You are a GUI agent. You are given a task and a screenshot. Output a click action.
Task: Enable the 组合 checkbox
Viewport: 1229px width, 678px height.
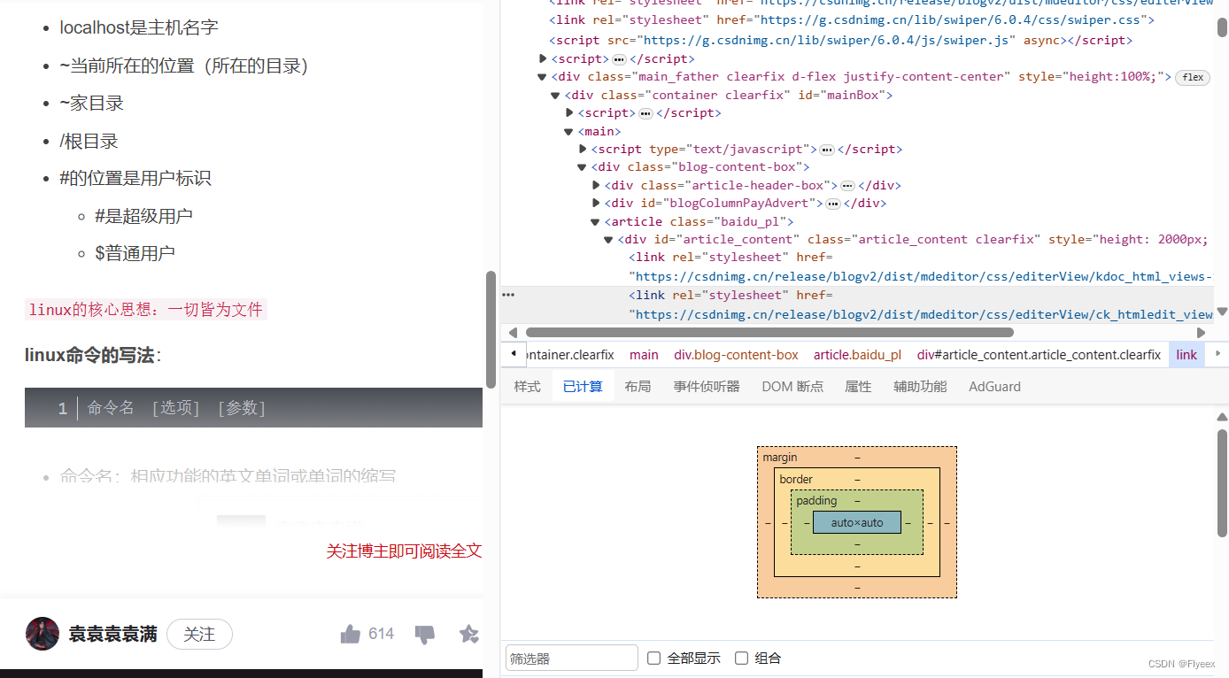tap(742, 658)
